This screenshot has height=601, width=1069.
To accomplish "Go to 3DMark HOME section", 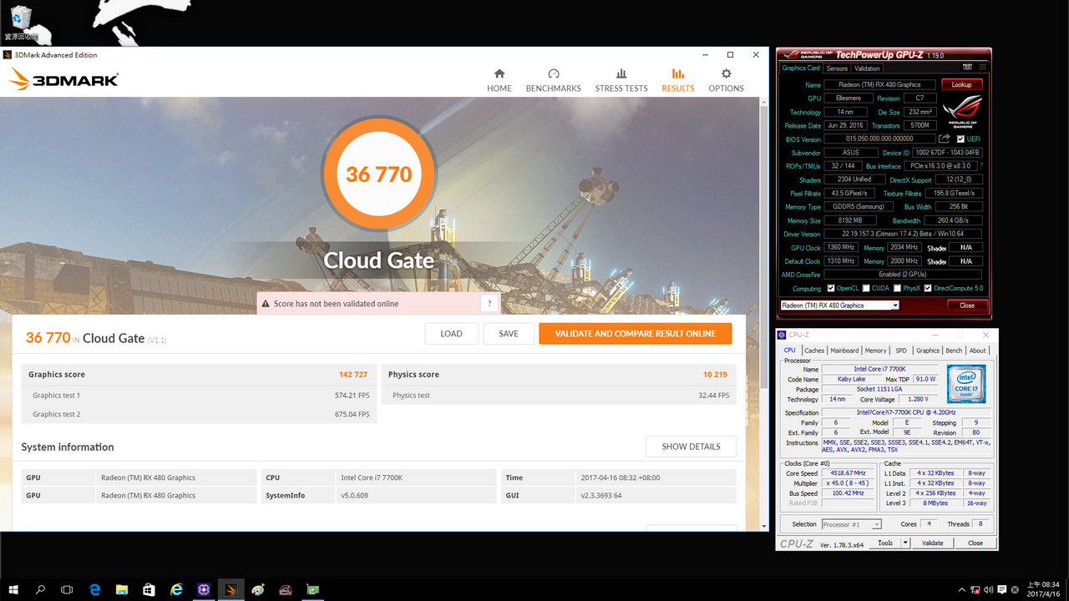I will (499, 80).
